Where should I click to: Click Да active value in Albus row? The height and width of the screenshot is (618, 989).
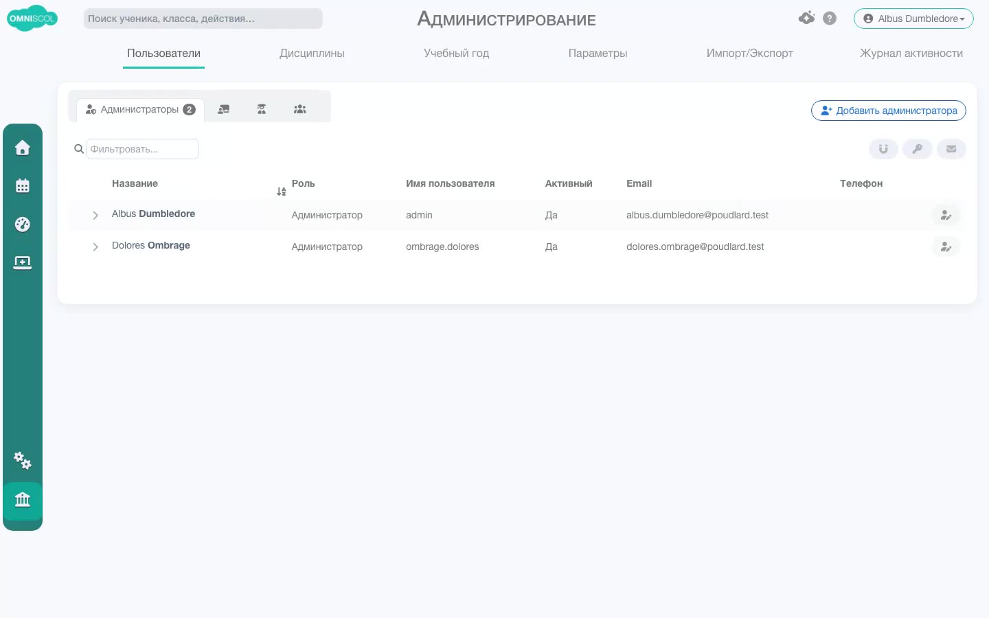(552, 215)
